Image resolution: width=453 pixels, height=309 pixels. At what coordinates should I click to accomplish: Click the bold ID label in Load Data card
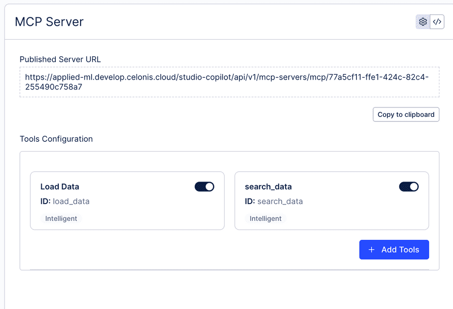[45, 202]
